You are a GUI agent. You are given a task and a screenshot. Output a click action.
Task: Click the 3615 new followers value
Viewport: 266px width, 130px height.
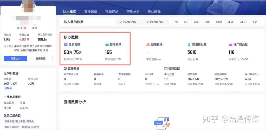pyautogui.click(x=192, y=52)
